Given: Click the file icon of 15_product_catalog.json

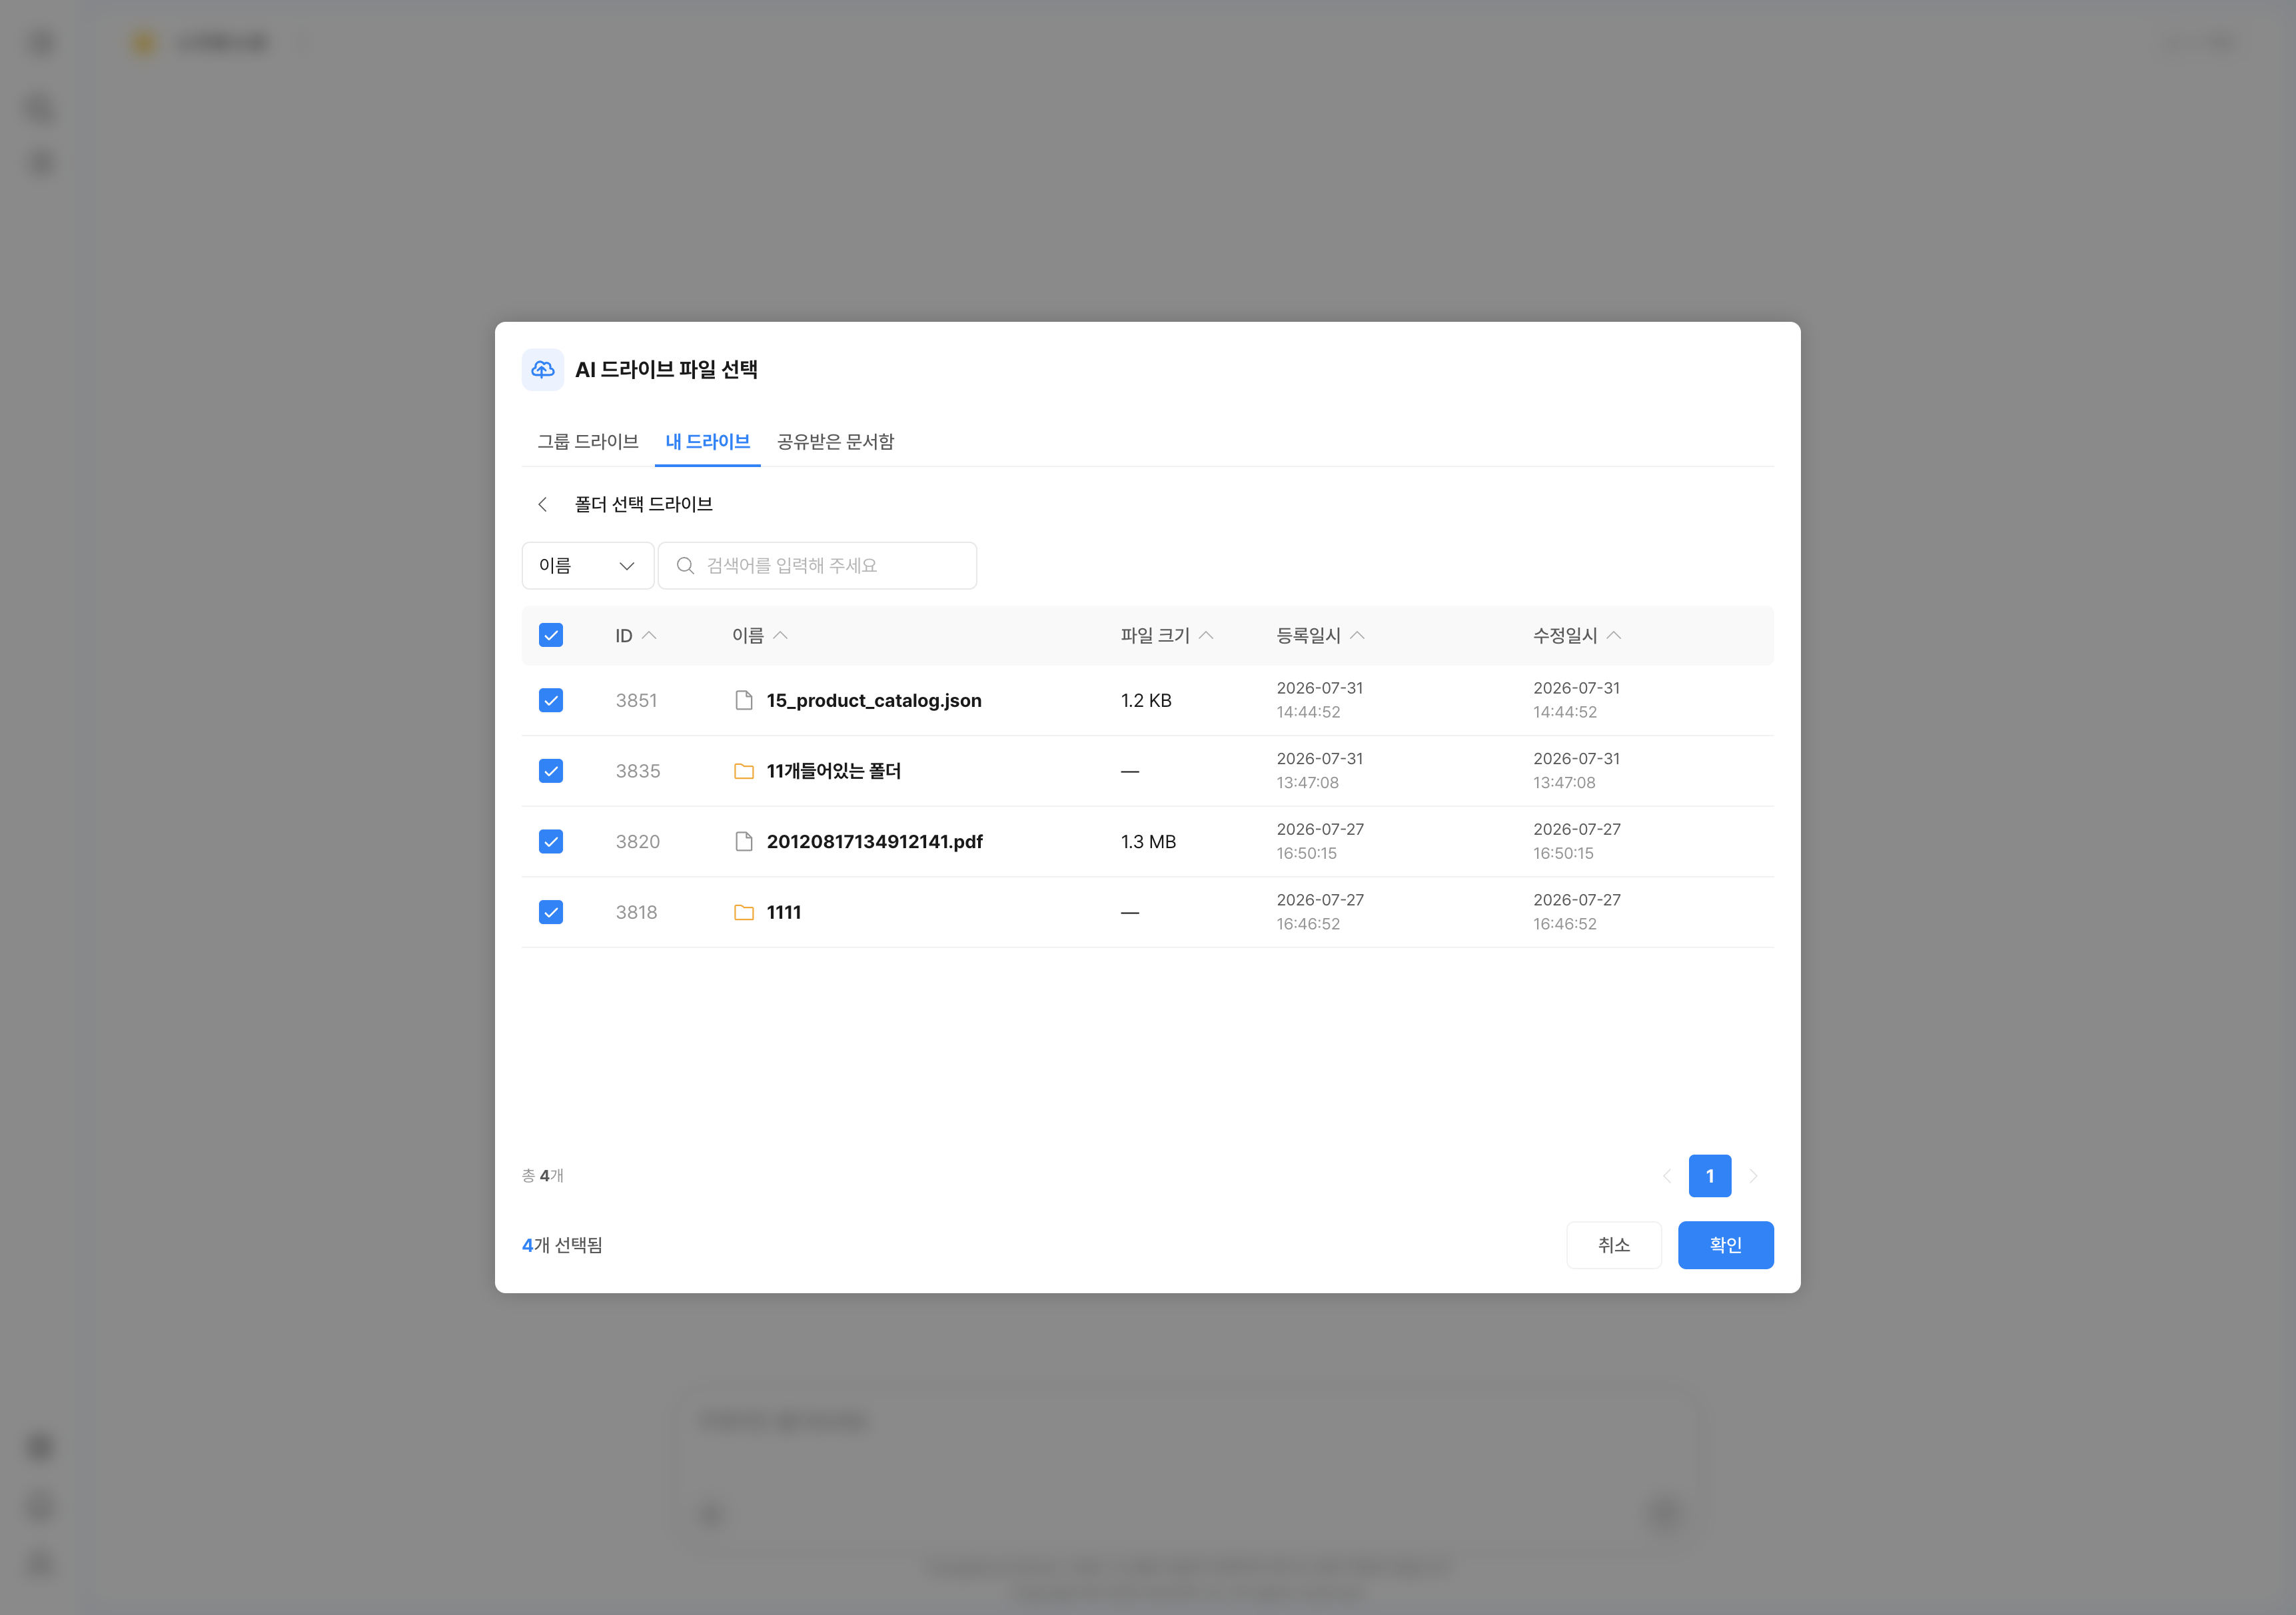Looking at the screenshot, I should [743, 700].
